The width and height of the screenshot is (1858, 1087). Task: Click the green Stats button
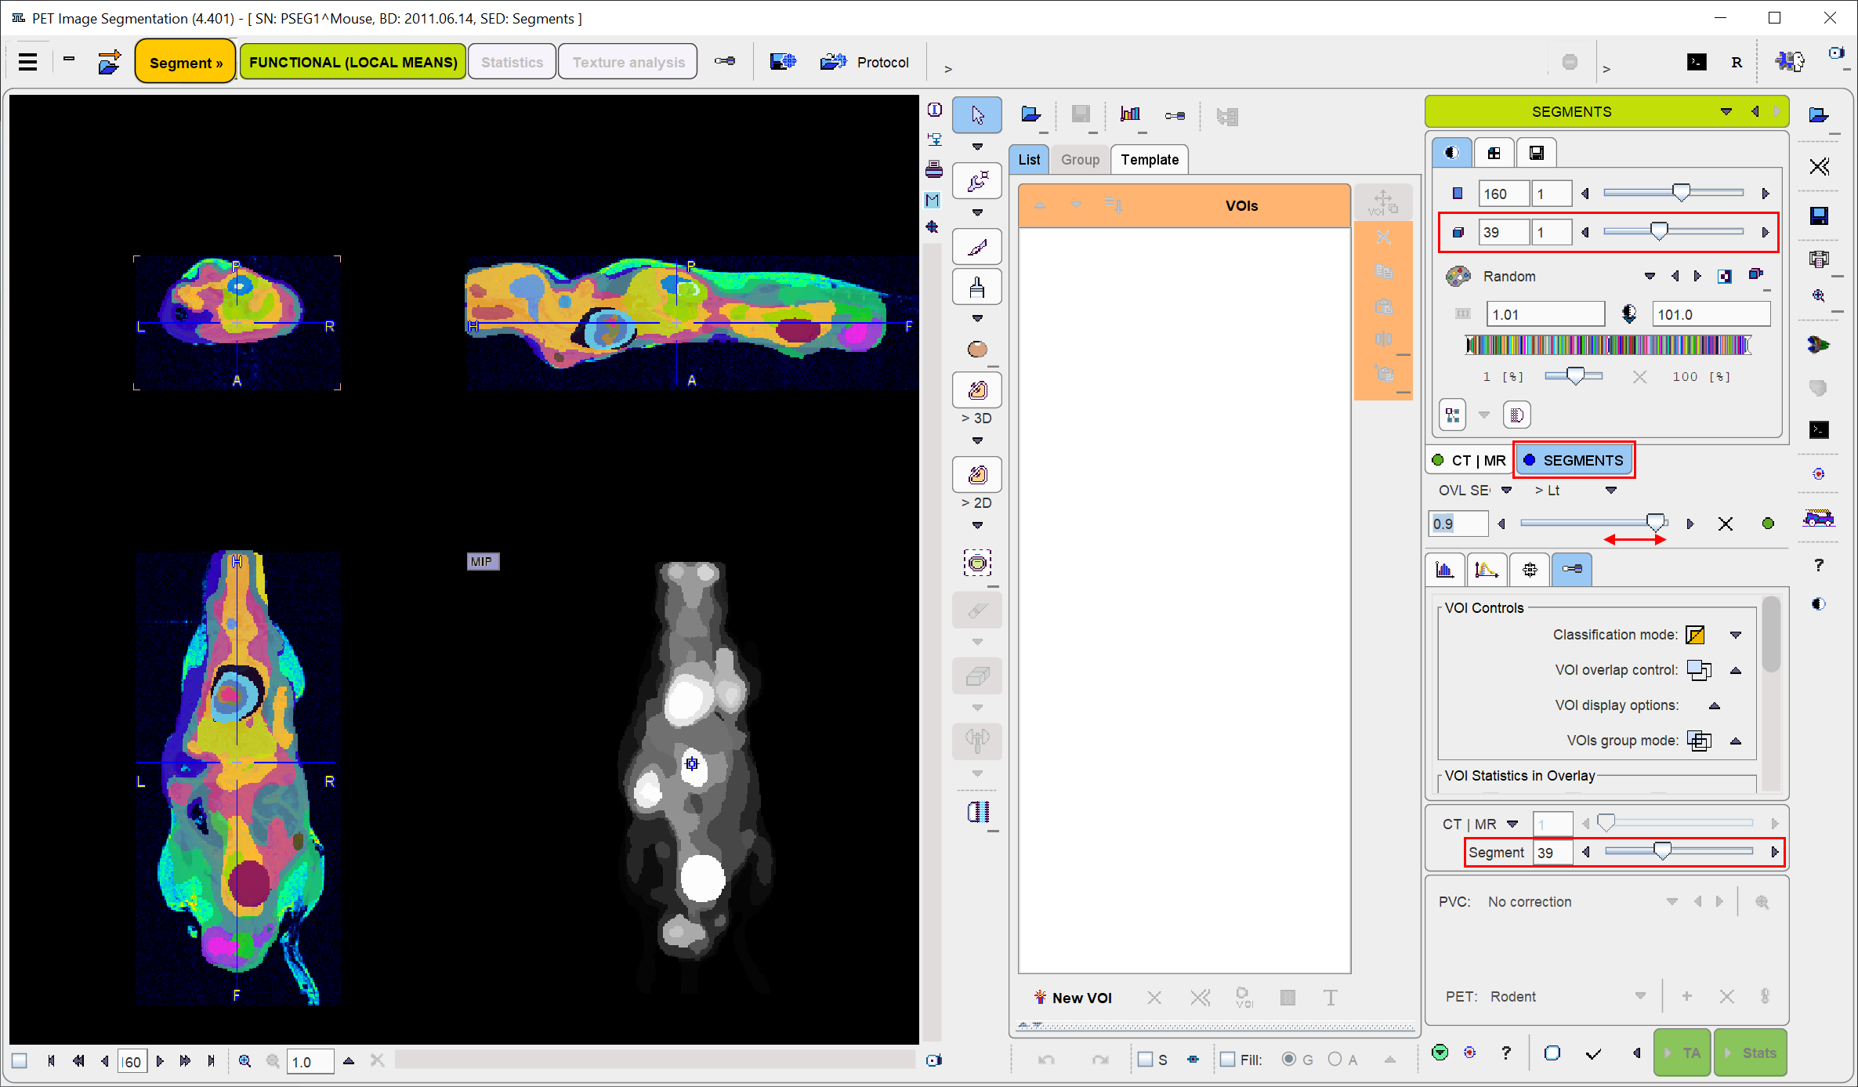[1751, 1053]
